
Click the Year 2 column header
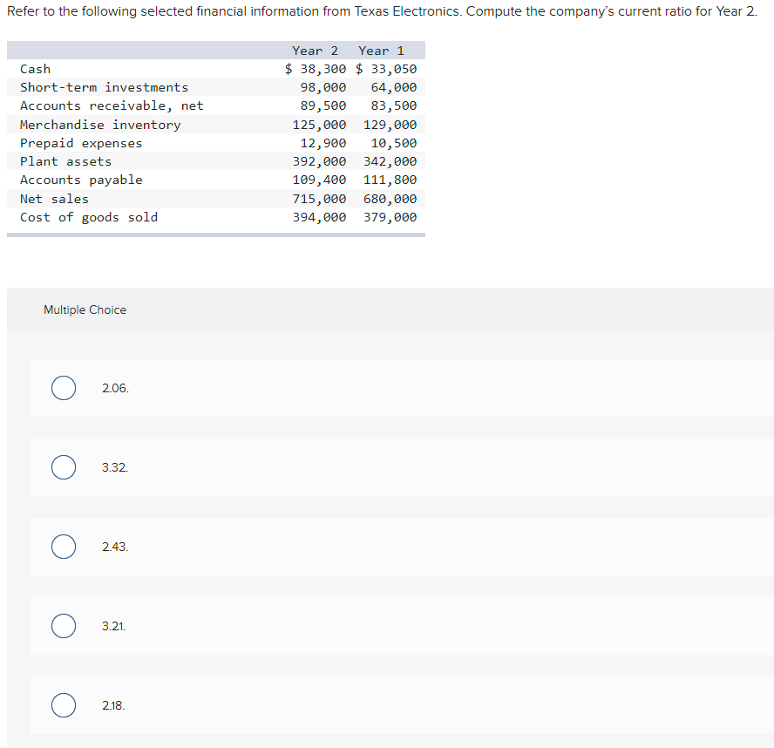point(315,51)
